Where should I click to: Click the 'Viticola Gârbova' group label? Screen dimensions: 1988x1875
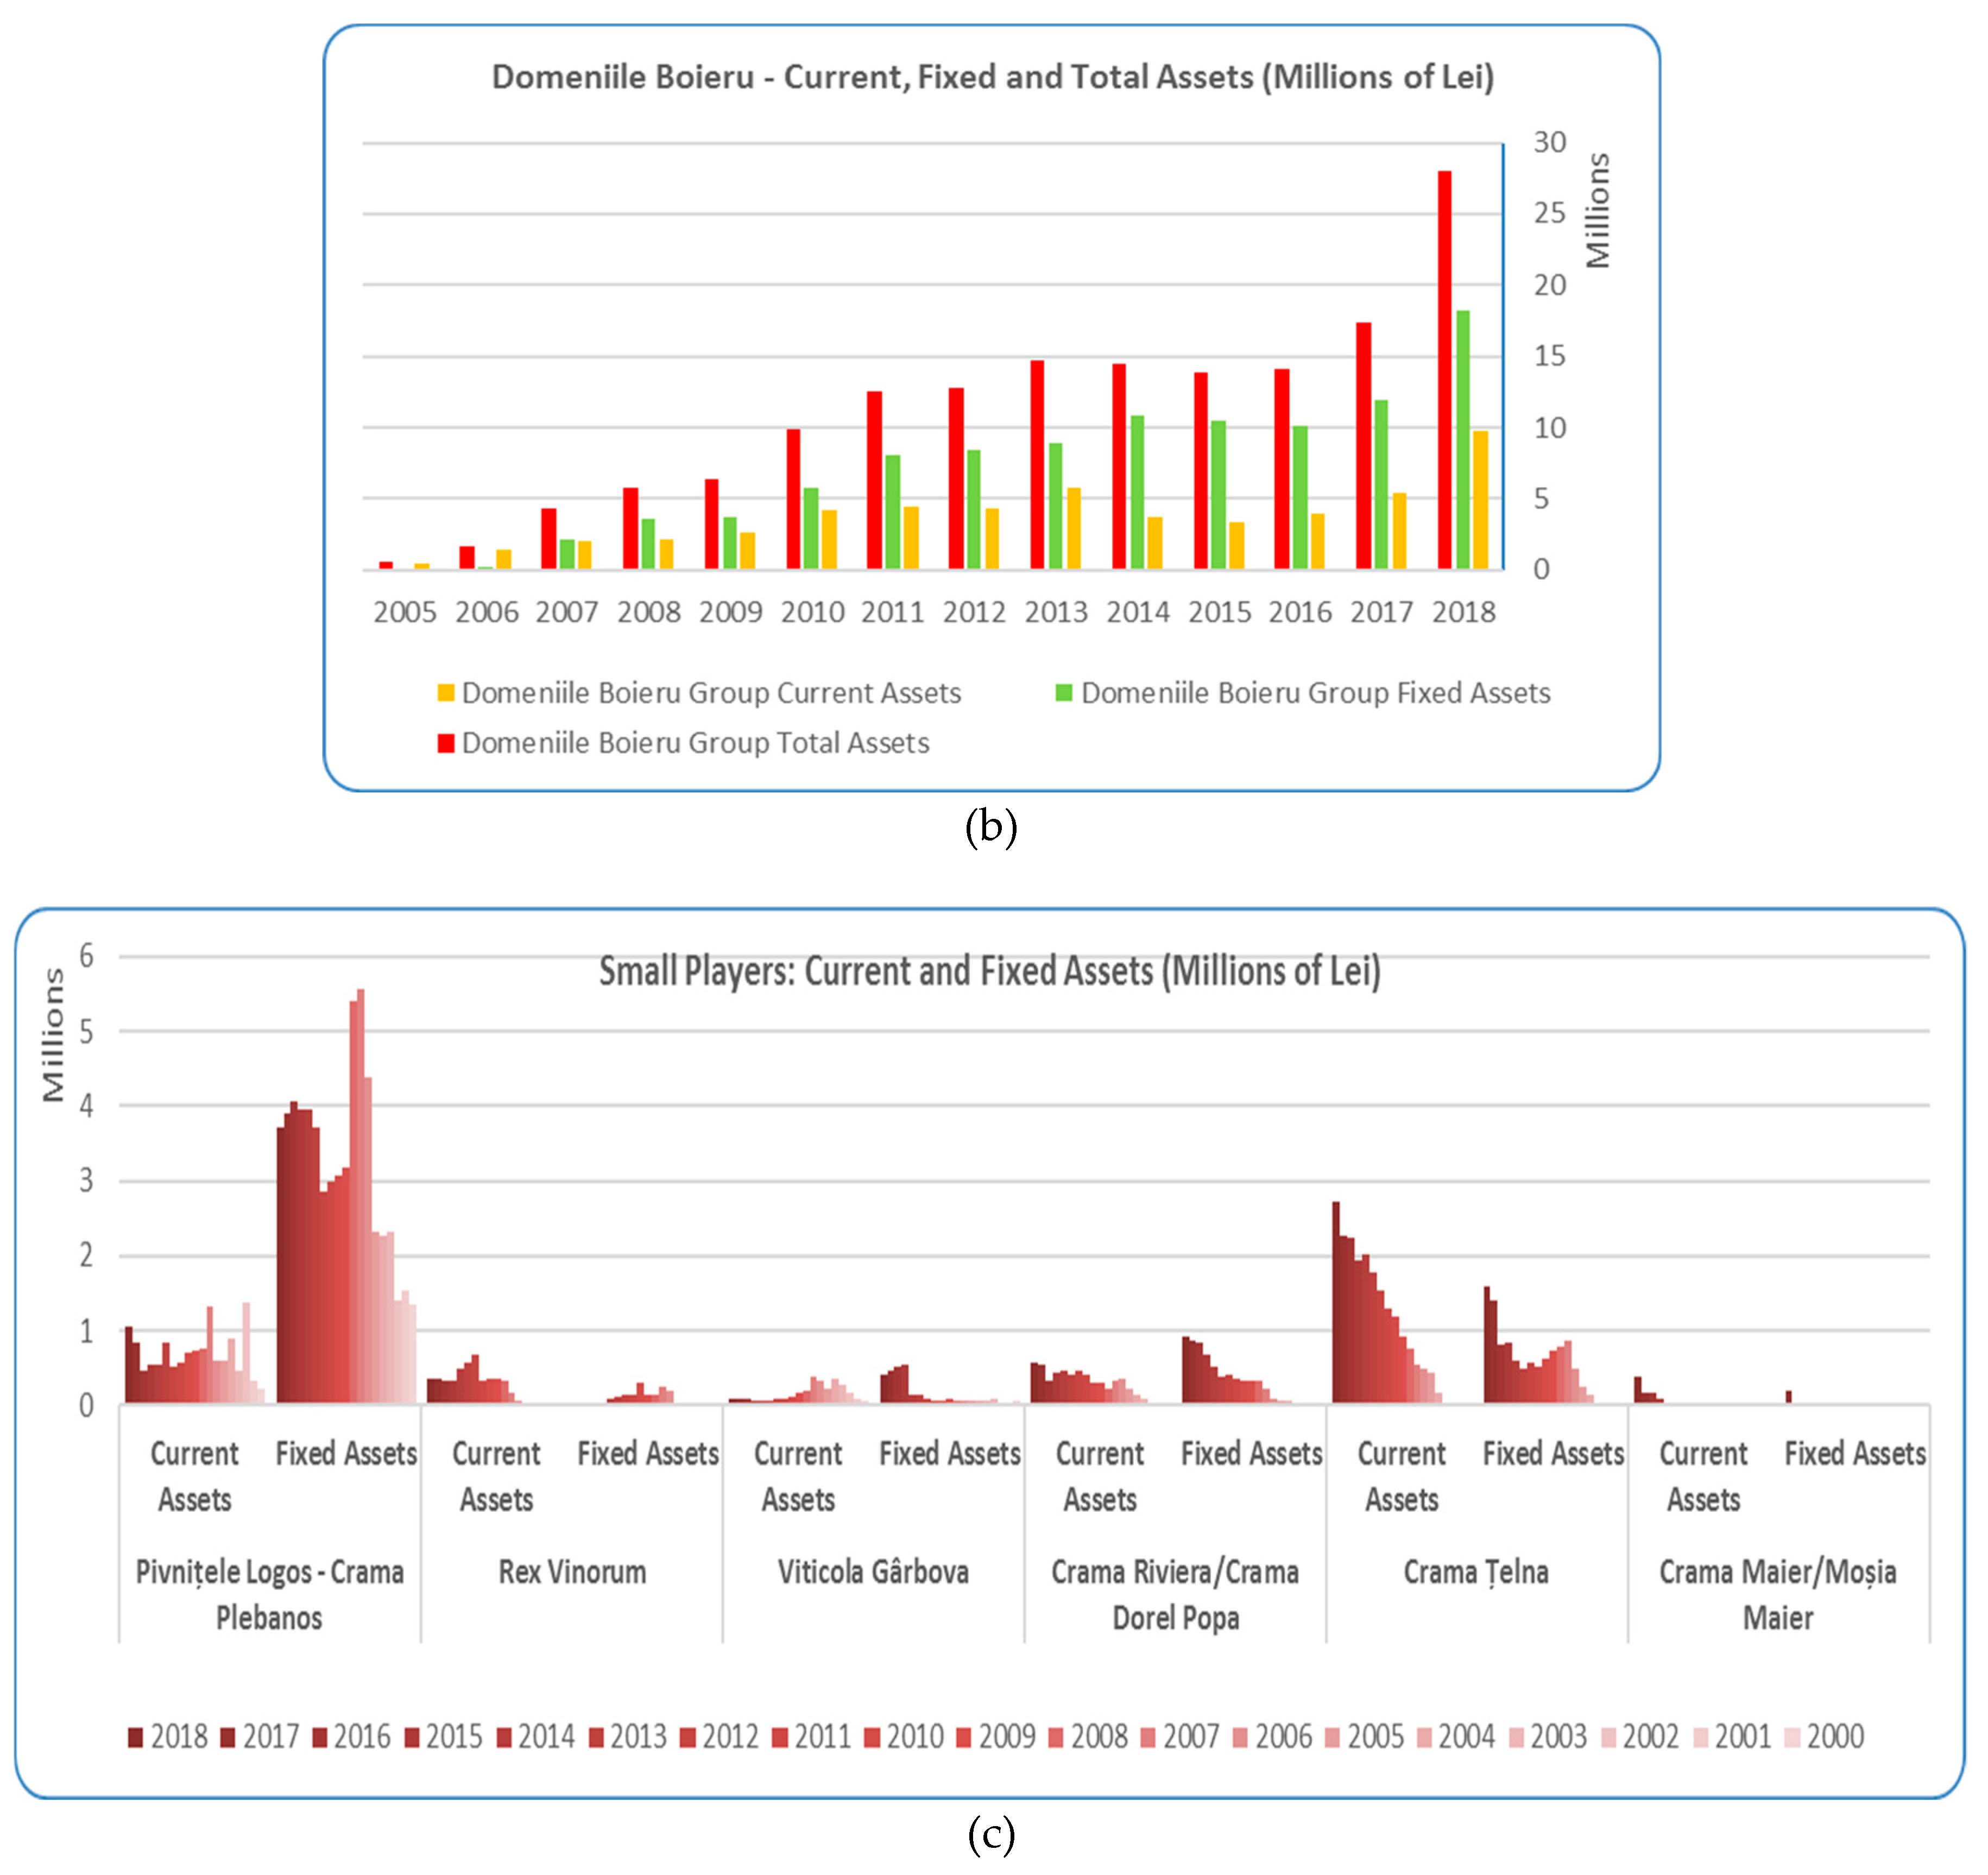(873, 1572)
